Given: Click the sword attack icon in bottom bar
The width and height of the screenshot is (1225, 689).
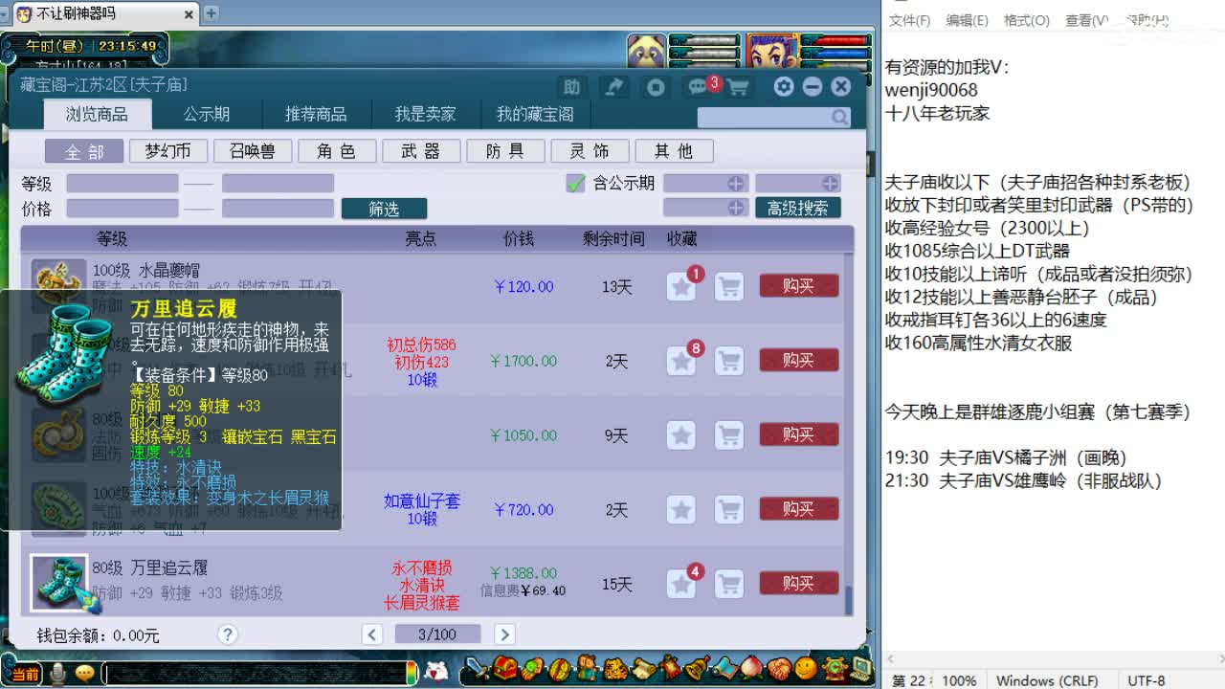Looking at the screenshot, I should point(477,667).
